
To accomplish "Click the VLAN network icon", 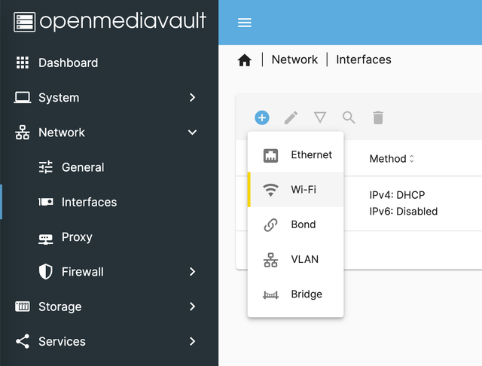I will pos(270,260).
